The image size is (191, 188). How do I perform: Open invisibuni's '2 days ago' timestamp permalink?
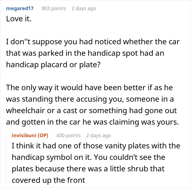[x=99, y=136]
